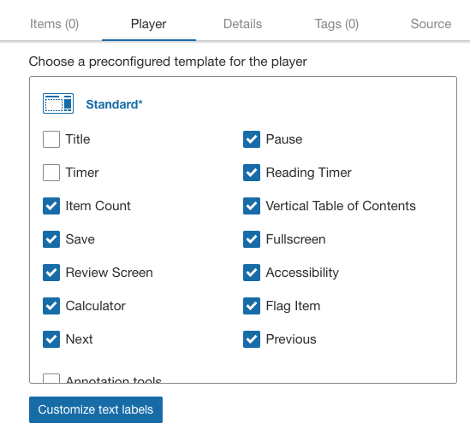Uncheck the Next navigation checkbox
The width and height of the screenshot is (470, 435).
[x=51, y=339]
